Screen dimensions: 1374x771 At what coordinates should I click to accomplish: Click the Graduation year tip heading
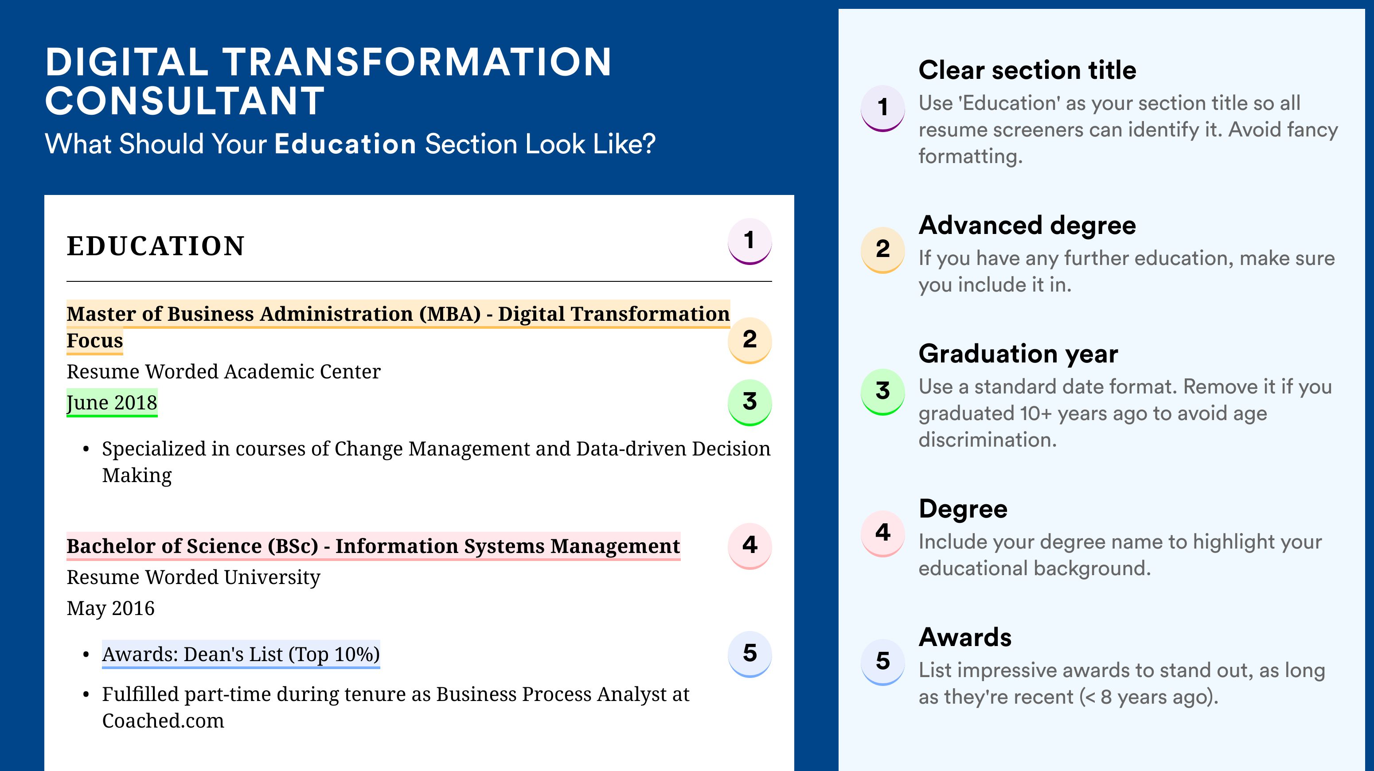(x=1018, y=354)
